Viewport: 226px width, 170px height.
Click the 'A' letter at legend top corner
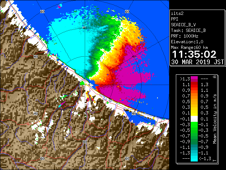215,77
